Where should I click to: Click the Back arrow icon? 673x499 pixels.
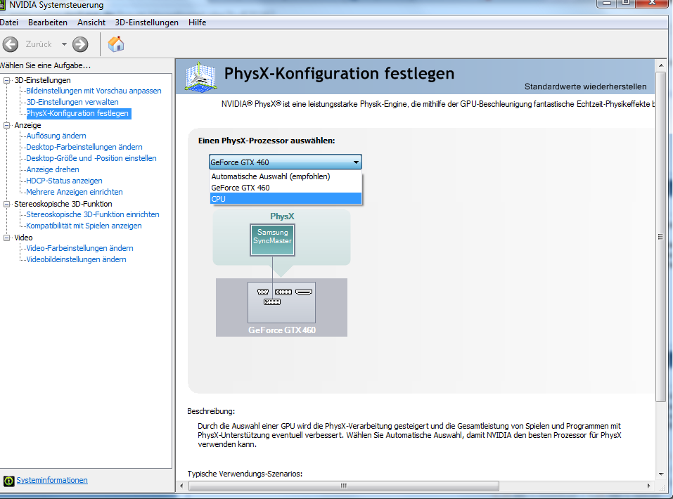pyautogui.click(x=11, y=44)
